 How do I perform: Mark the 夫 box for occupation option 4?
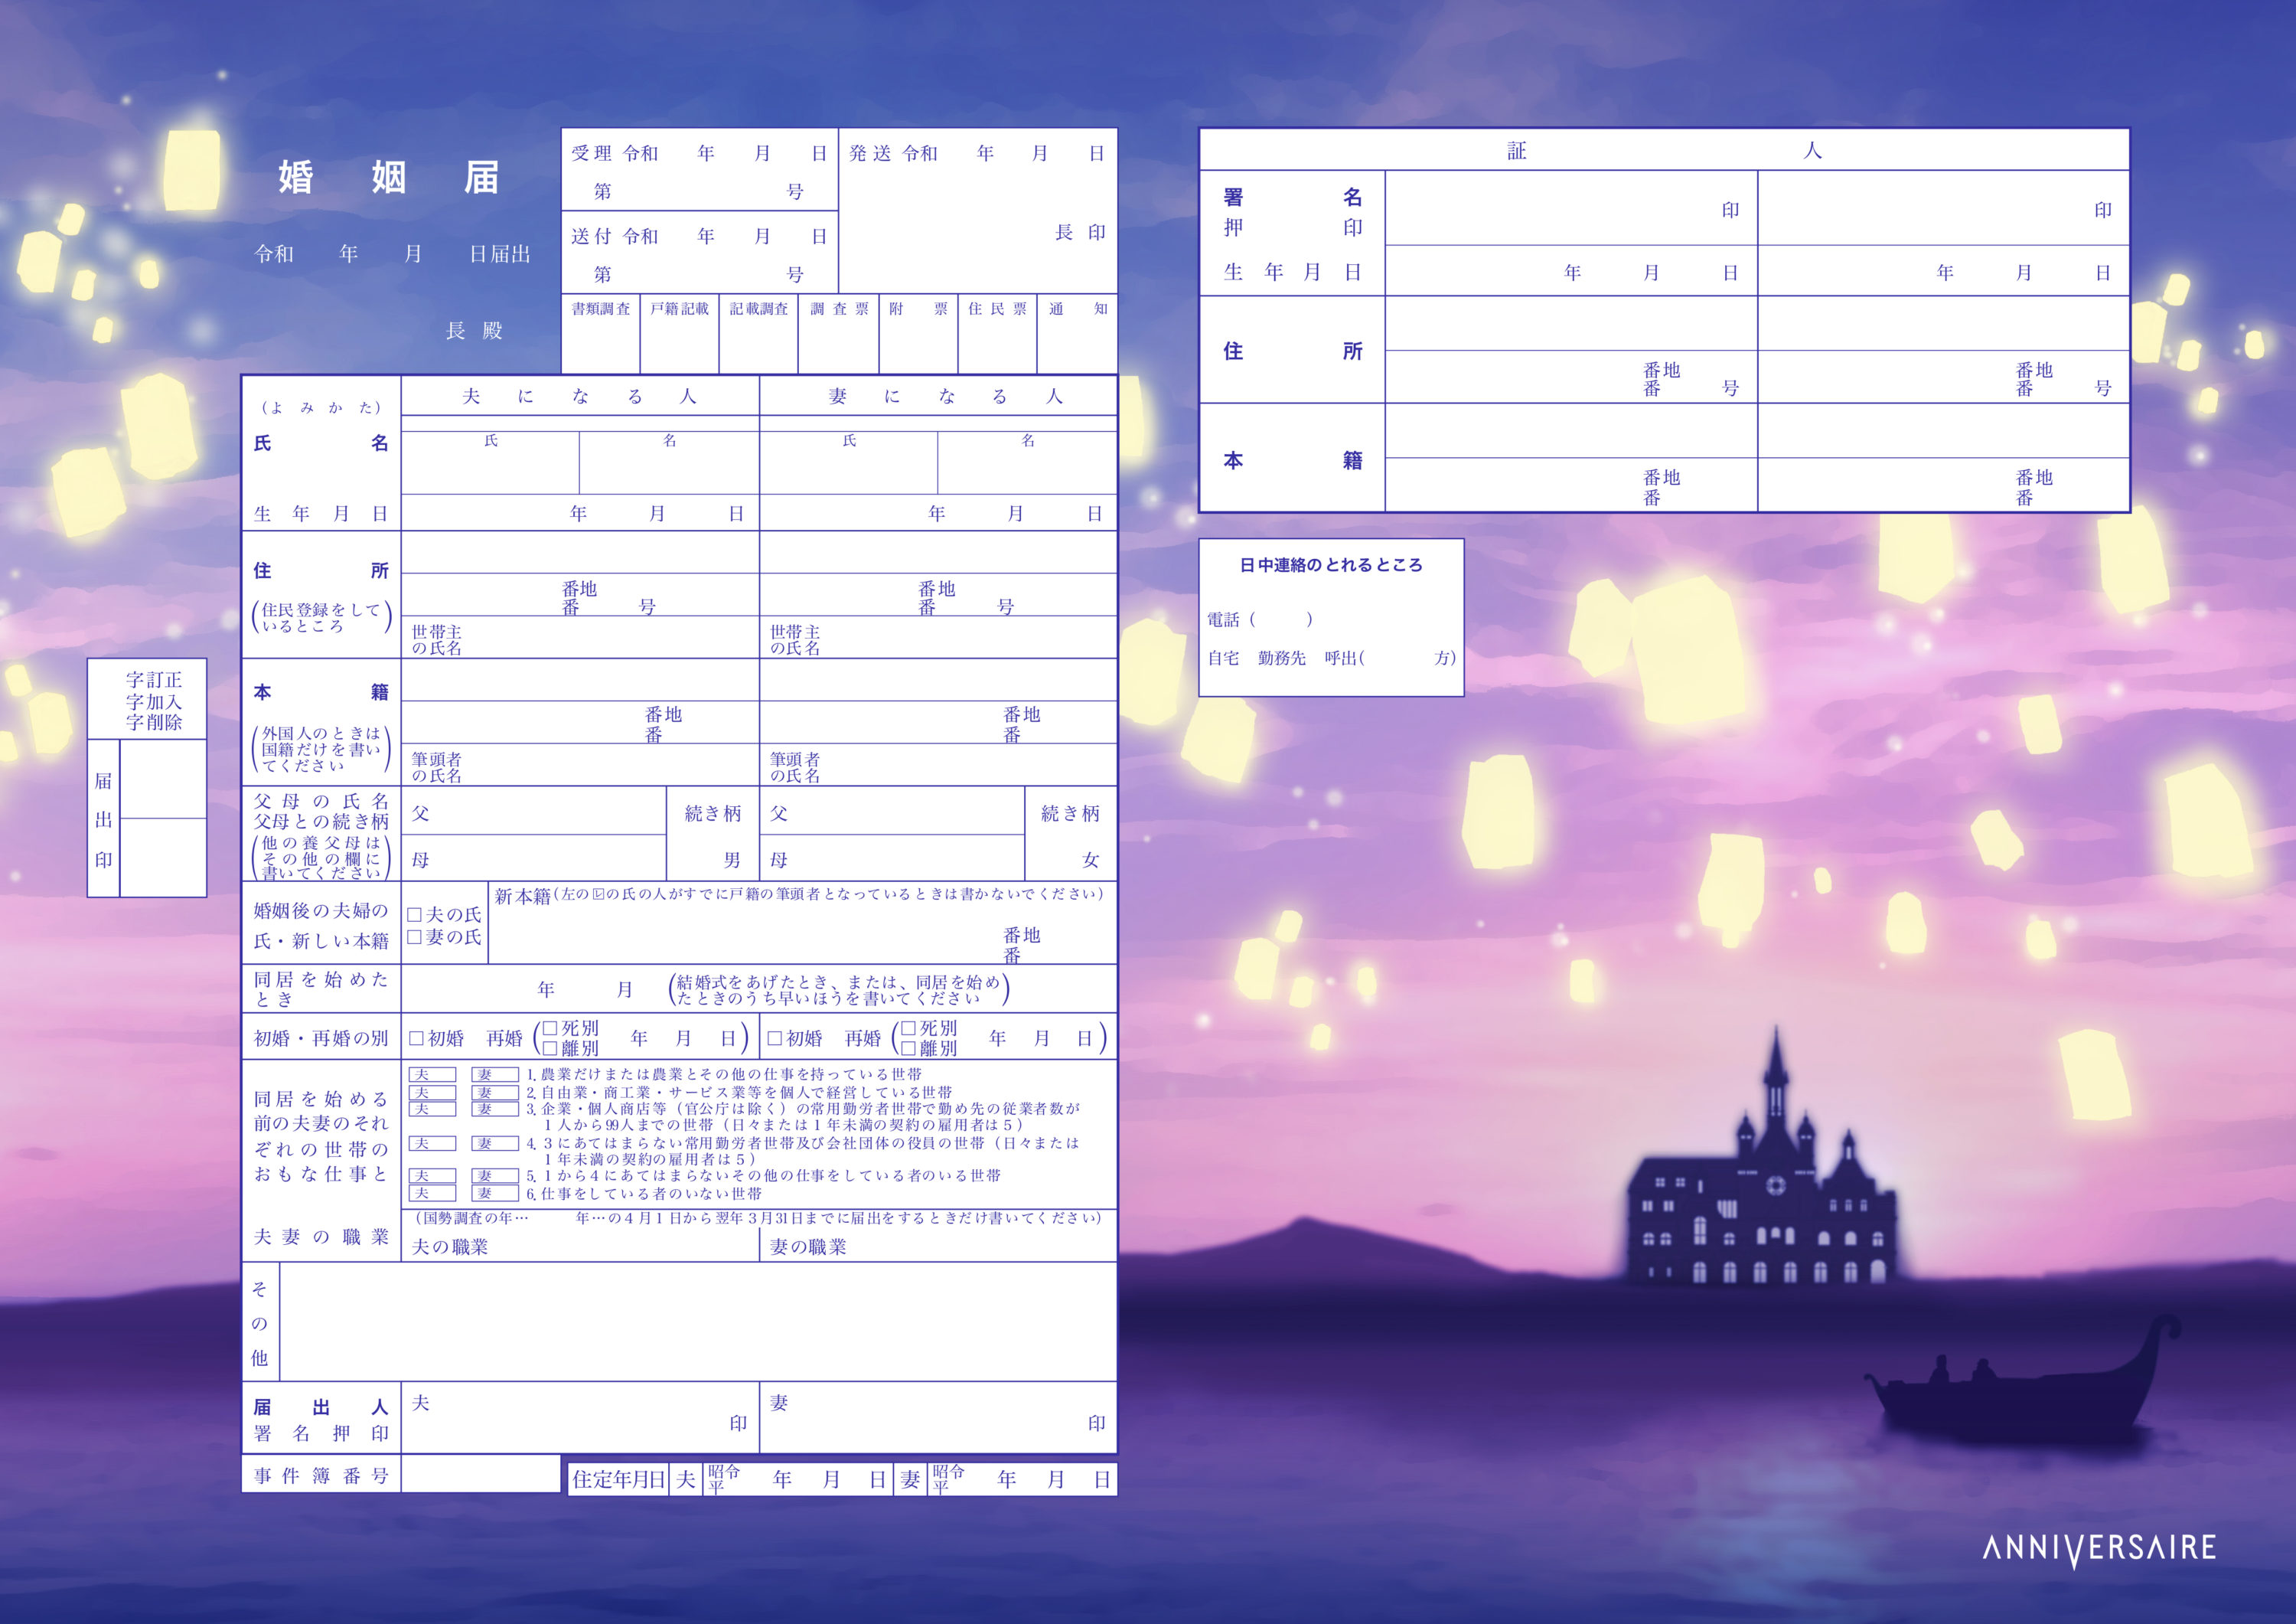pyautogui.click(x=432, y=1144)
